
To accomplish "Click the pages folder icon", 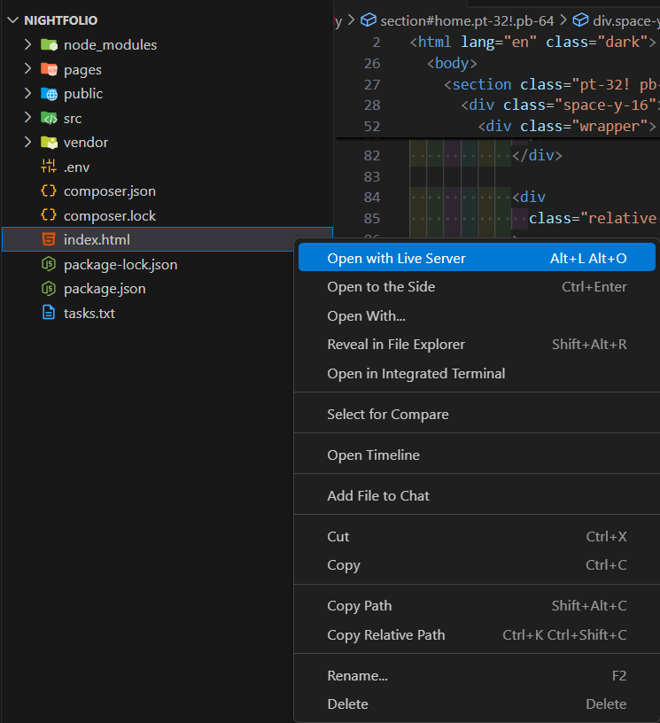I will [49, 69].
